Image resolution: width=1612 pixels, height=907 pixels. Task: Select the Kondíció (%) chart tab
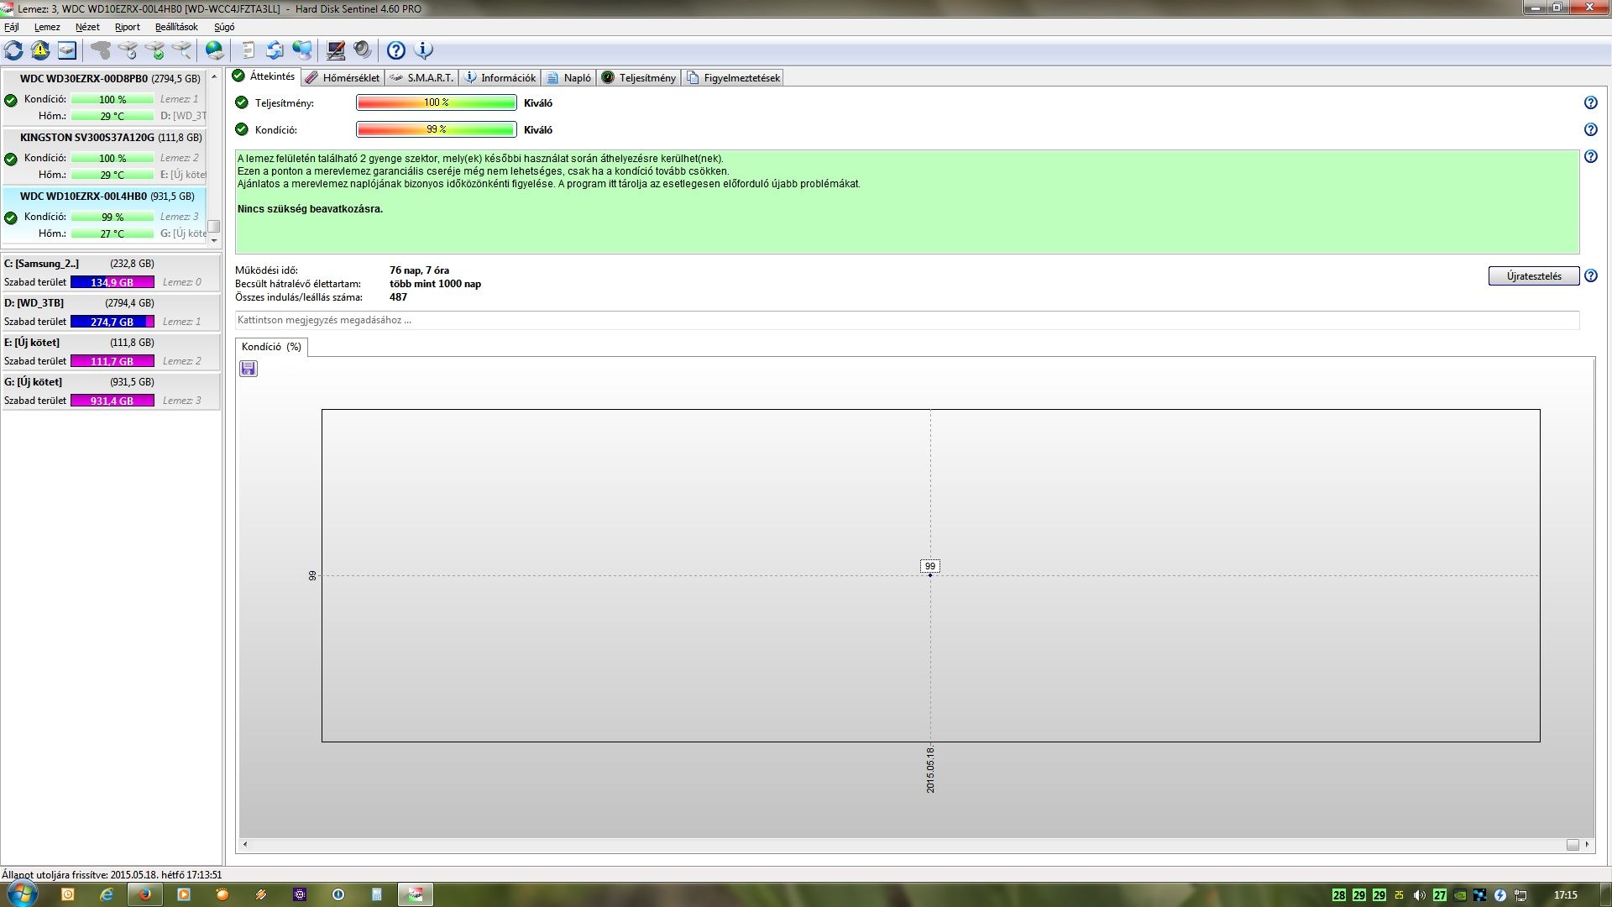tap(271, 347)
